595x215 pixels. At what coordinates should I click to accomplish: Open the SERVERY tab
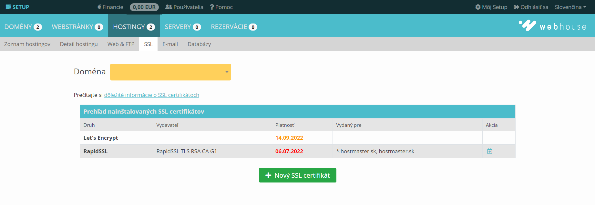tap(183, 27)
